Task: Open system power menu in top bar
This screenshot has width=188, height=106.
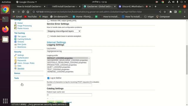Action: [x=183, y=2]
